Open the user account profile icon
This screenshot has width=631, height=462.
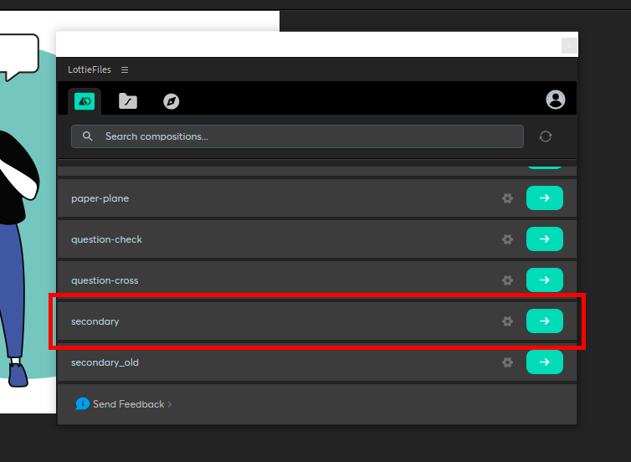tap(555, 100)
